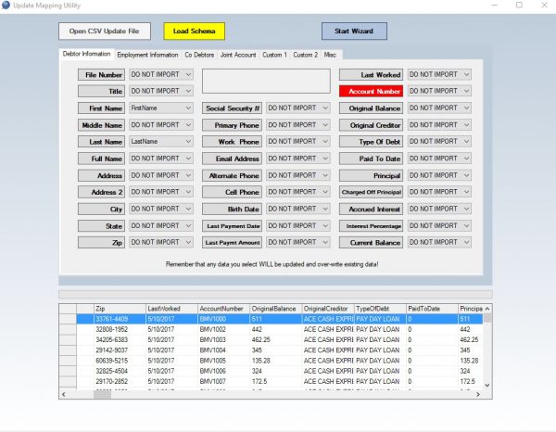This screenshot has width=556, height=432.
Task: Launch Start Wizard
Action: tap(354, 32)
